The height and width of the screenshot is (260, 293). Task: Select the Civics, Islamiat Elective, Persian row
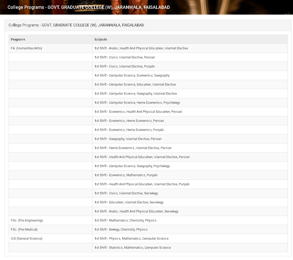[125, 57]
